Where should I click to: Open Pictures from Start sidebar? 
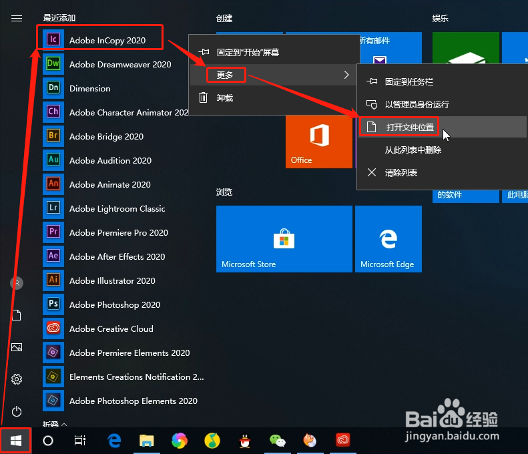click(17, 347)
